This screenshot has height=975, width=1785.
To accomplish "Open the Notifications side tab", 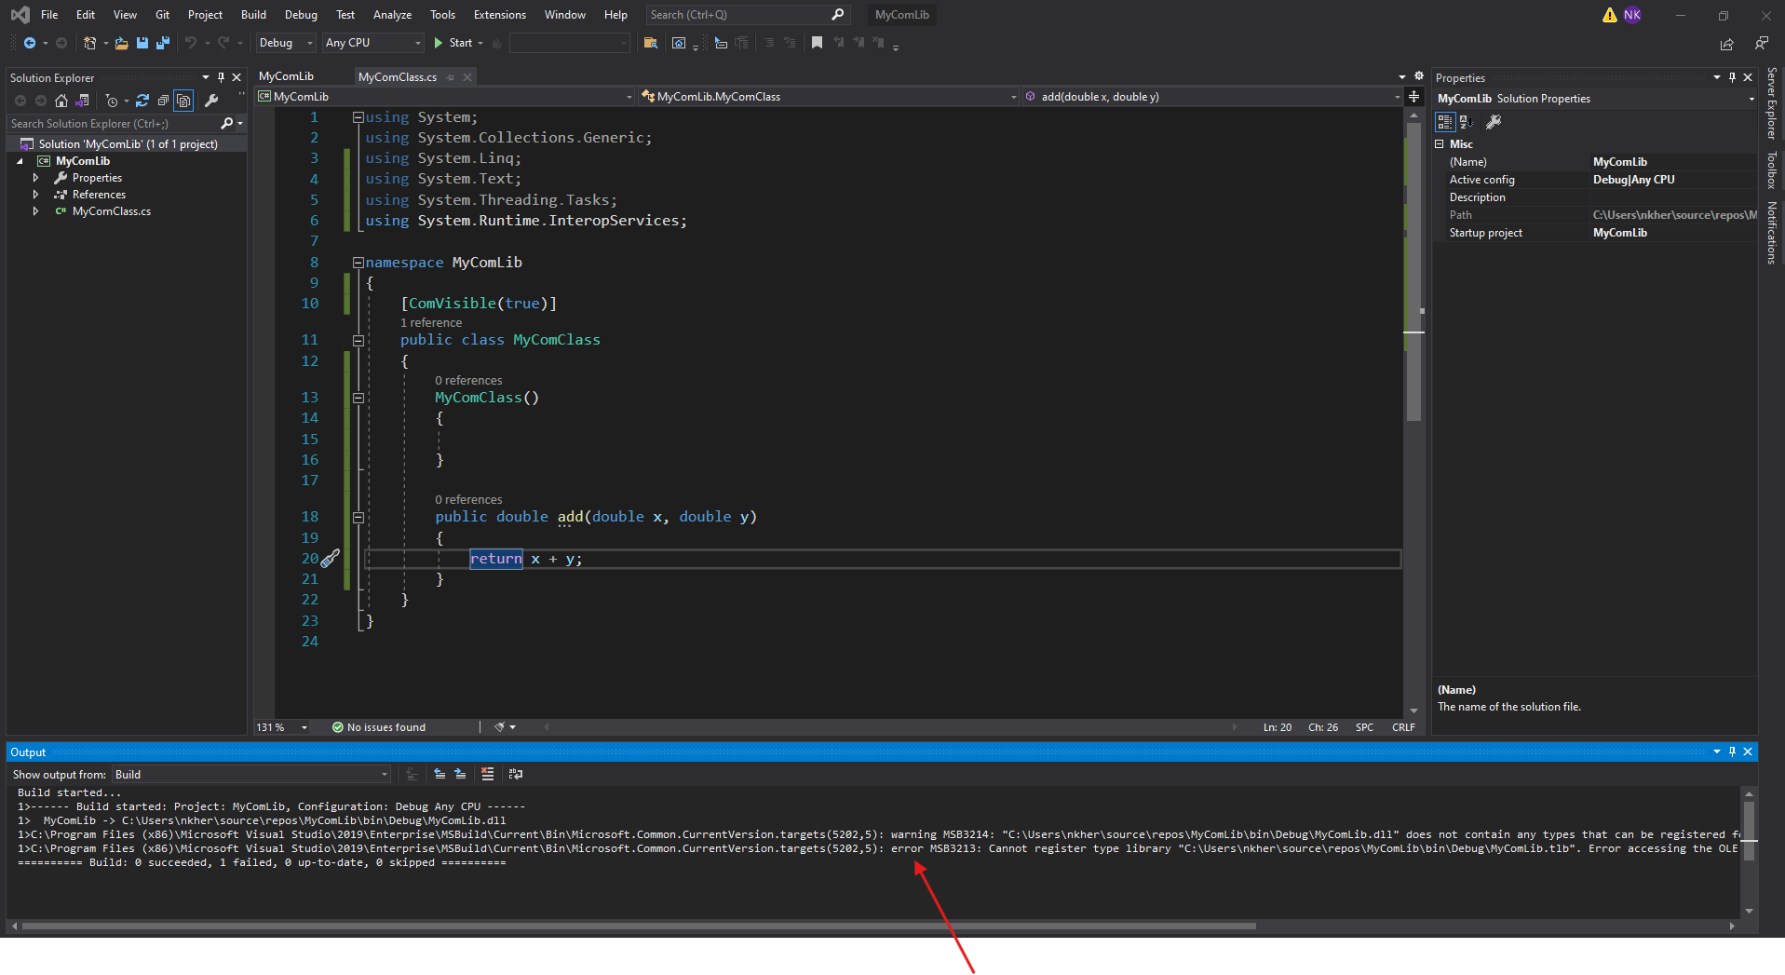I will [1772, 233].
